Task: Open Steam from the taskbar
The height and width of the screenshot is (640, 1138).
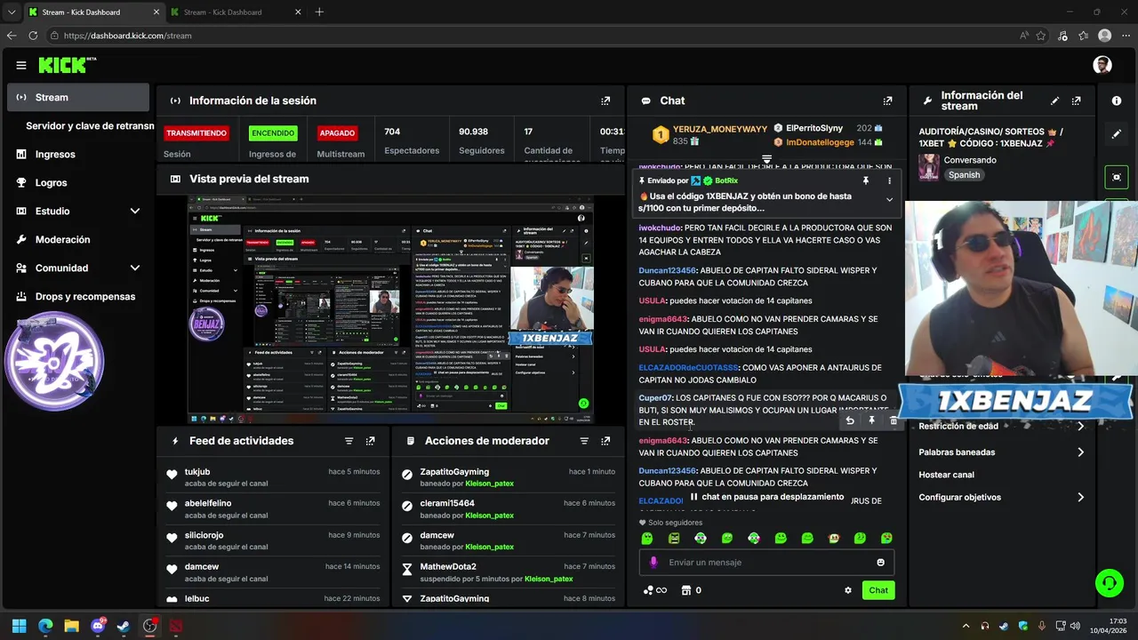Action: tap(124, 626)
